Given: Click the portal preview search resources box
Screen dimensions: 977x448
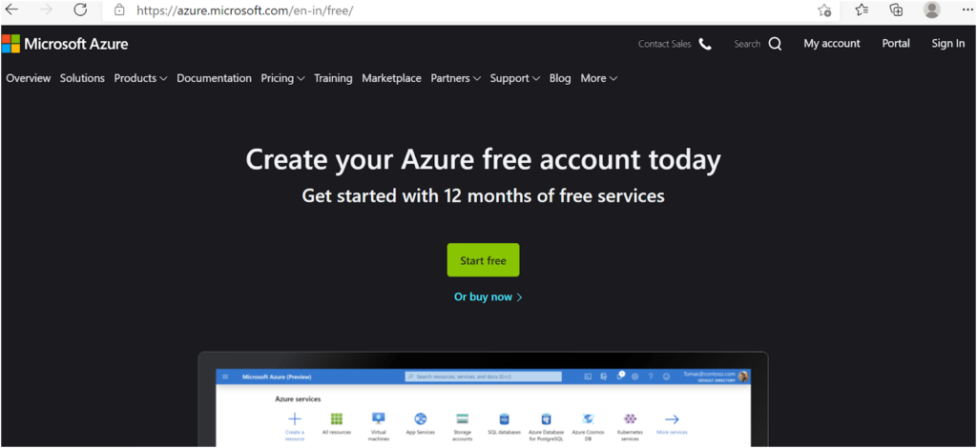Looking at the screenshot, I should [483, 377].
